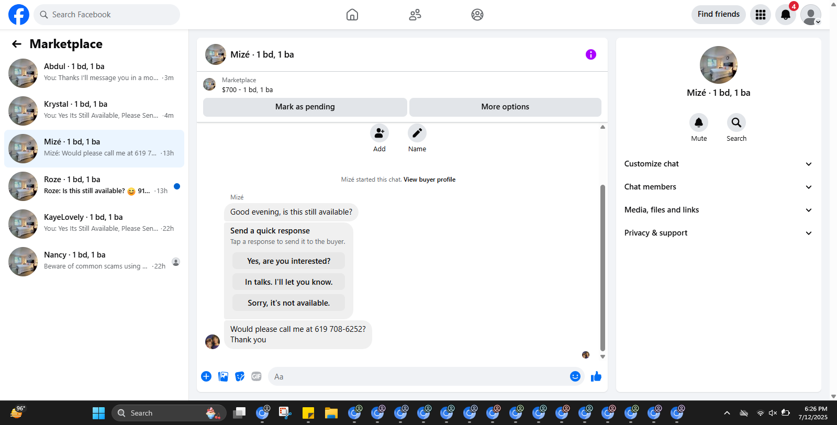Image resolution: width=837 pixels, height=425 pixels.
Task: Click the 'Good evening, is this still available?' message
Action: (x=291, y=212)
